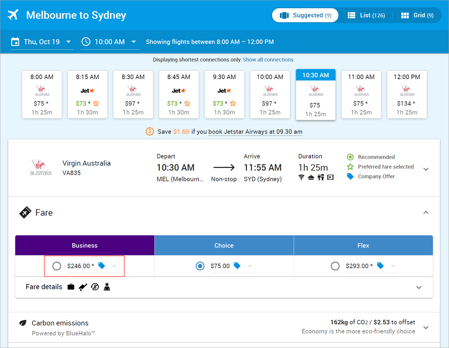Choose the 8:30 AM Virgin Australia $97 flight card
The height and width of the screenshot is (348, 449).
(133, 95)
